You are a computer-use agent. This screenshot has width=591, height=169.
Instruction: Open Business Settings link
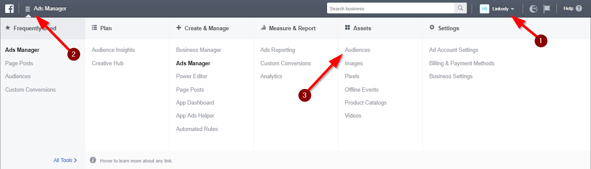(x=451, y=76)
